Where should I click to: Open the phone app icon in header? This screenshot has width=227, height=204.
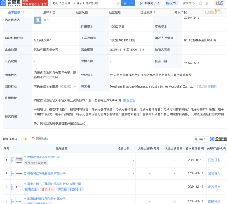201,3
